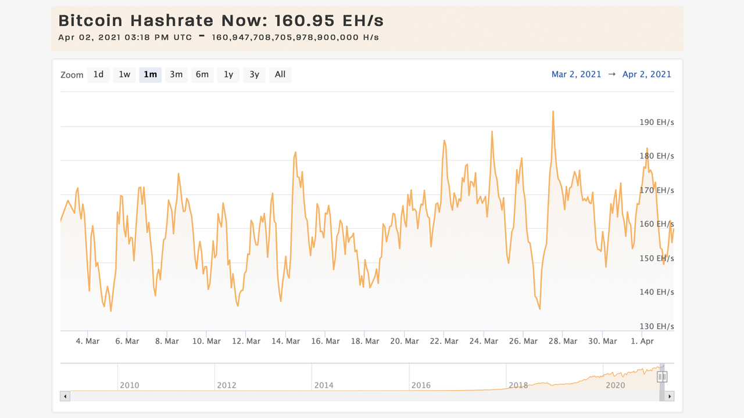Switch zoom to 6m
Screen dimensions: 744x418
click(x=202, y=74)
